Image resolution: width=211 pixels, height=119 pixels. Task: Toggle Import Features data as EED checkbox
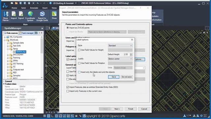[x=68, y=87]
